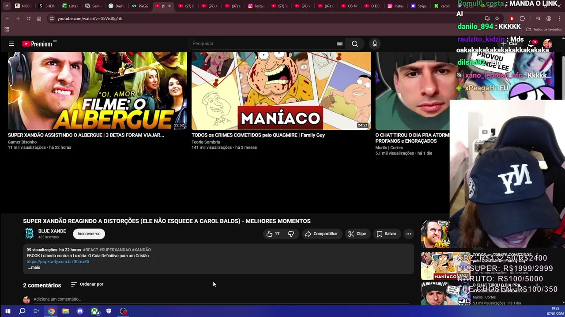This screenshot has height=317, width=565.
Task: Open the YouTube hamburger guide menu
Action: 11,44
